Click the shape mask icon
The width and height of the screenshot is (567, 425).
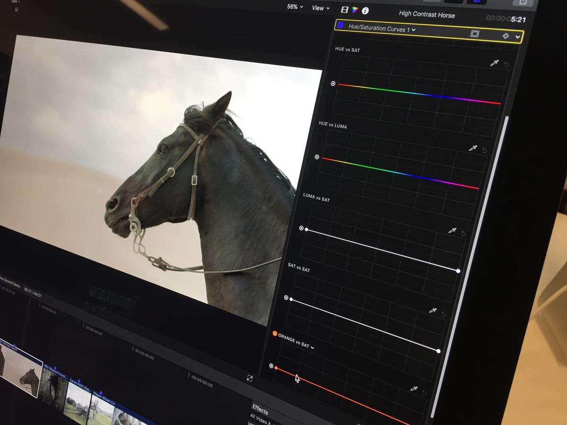tap(475, 34)
